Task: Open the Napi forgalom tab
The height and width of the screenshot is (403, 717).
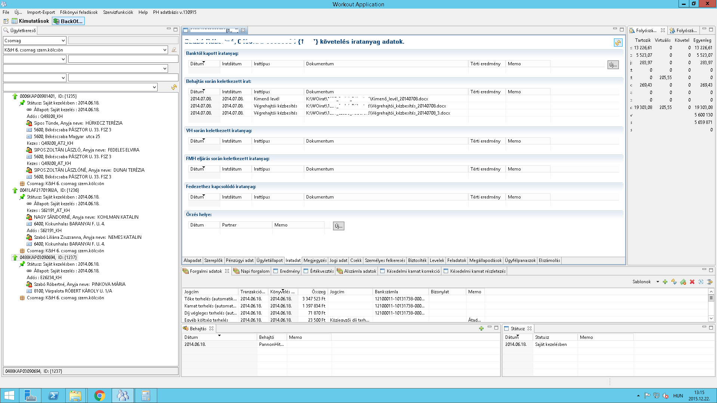Action: (255, 271)
